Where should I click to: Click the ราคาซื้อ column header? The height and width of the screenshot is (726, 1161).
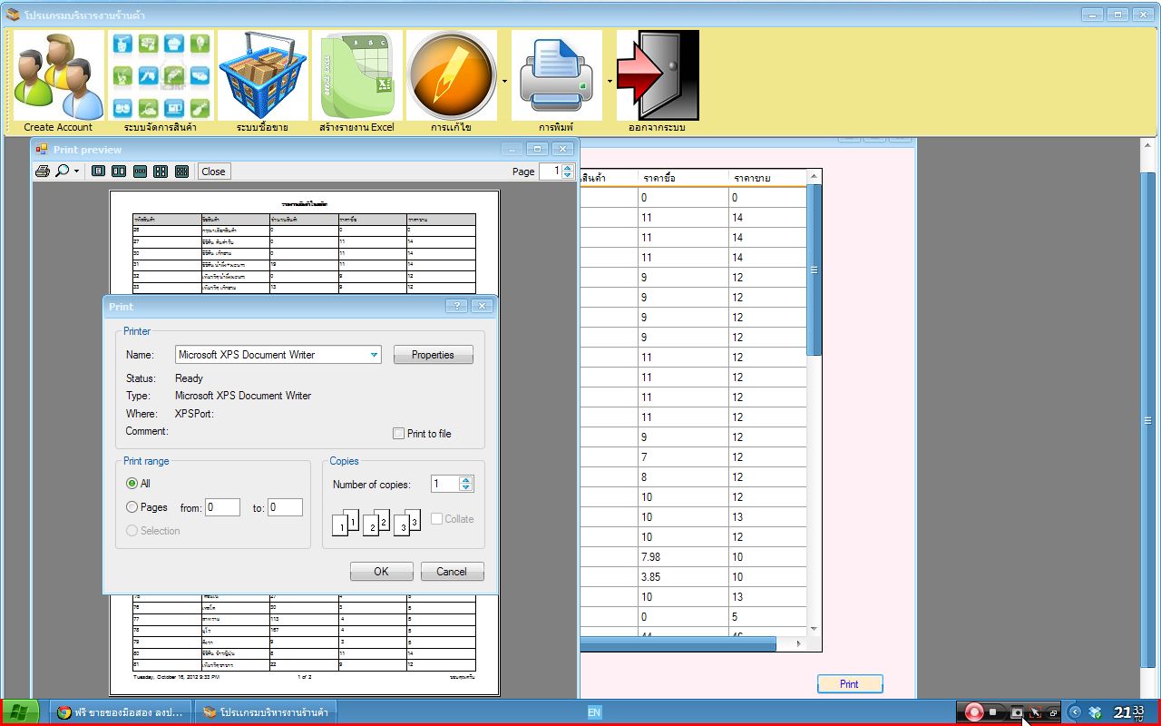pos(683,177)
